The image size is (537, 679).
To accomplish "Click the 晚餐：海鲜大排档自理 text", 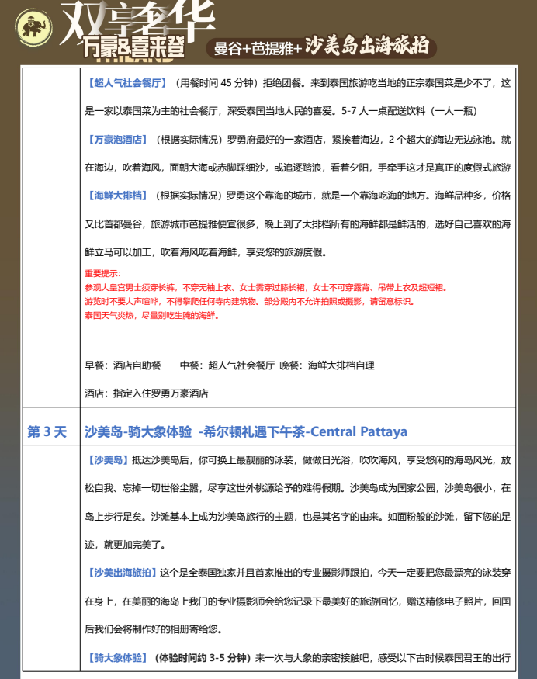I will pyautogui.click(x=327, y=365).
